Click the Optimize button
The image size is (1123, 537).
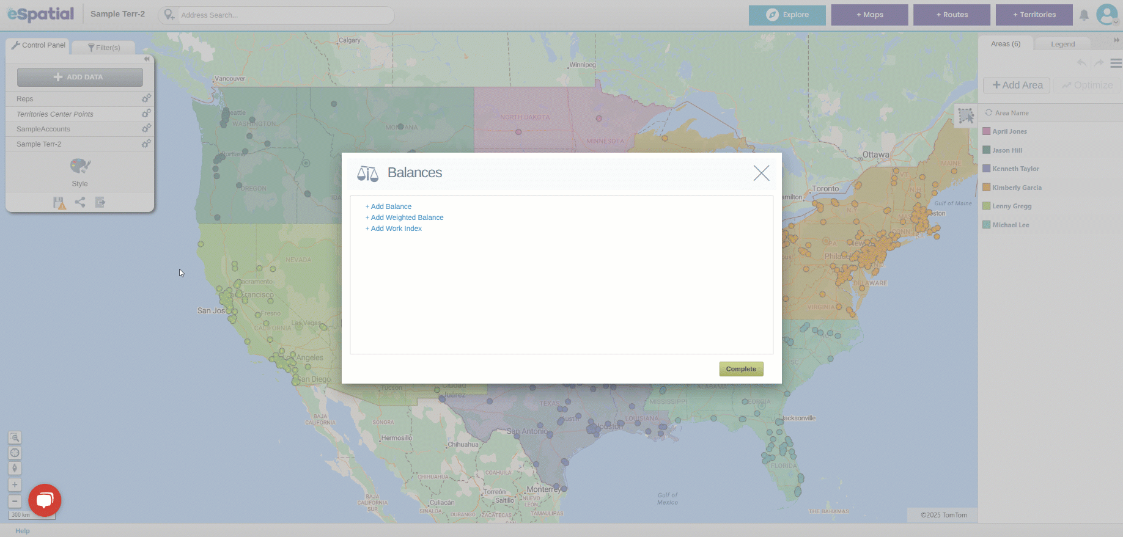(1088, 86)
